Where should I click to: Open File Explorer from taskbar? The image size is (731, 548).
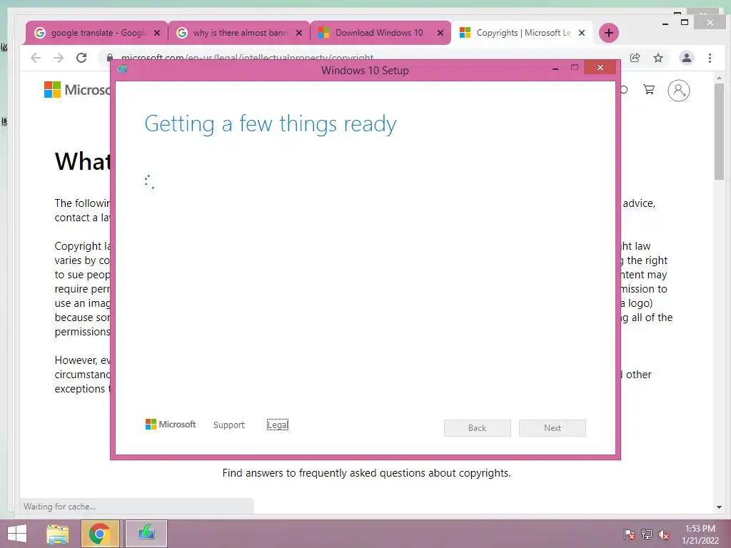tap(57, 534)
